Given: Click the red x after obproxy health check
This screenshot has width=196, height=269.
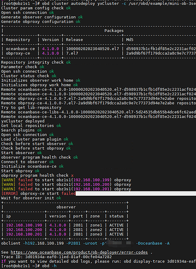Looking at the screenshot, I should [x=72, y=175].
